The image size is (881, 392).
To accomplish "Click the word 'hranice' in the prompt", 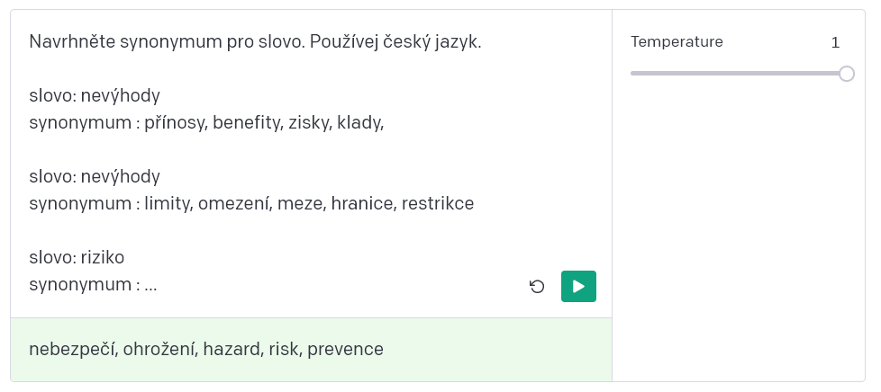I will 364,203.
